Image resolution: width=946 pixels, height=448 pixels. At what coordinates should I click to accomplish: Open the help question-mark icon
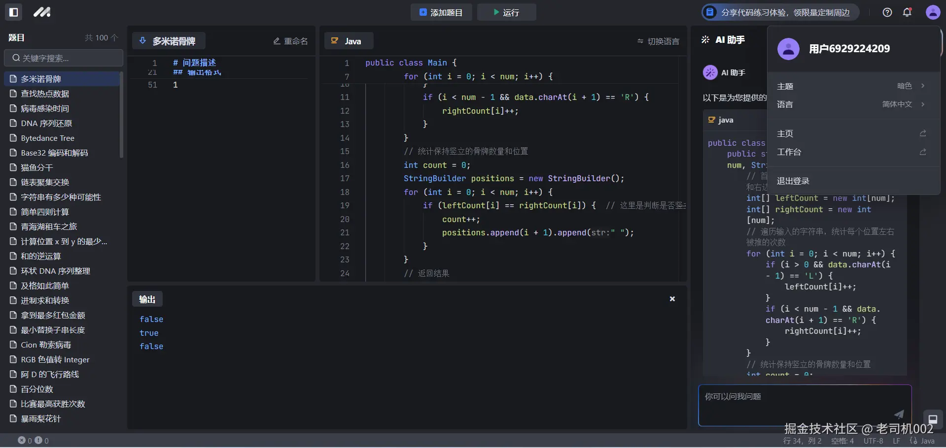coord(887,12)
